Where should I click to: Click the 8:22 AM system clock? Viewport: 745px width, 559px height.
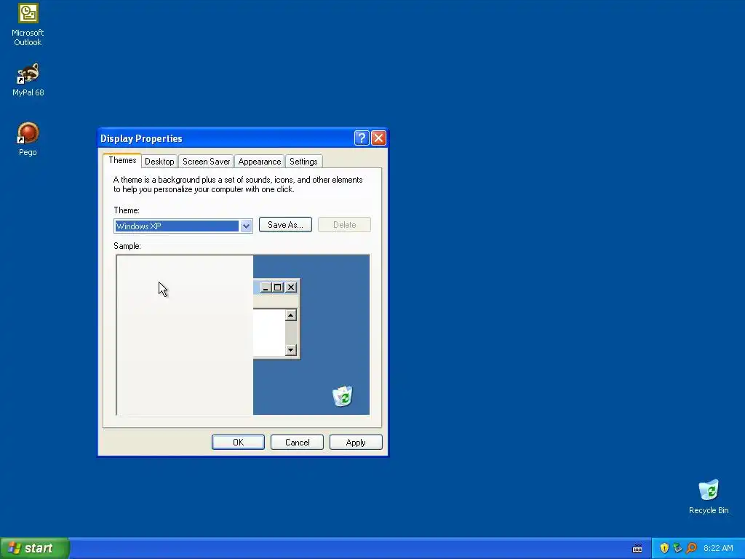coord(718,548)
